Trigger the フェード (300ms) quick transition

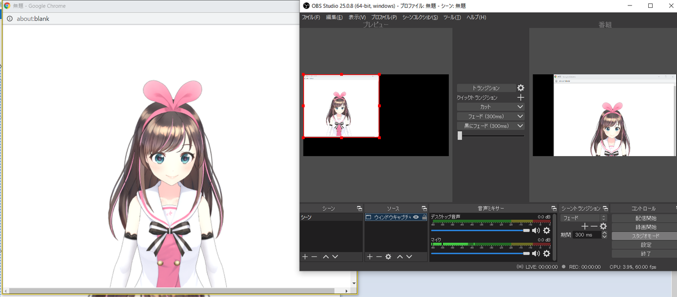pos(486,116)
